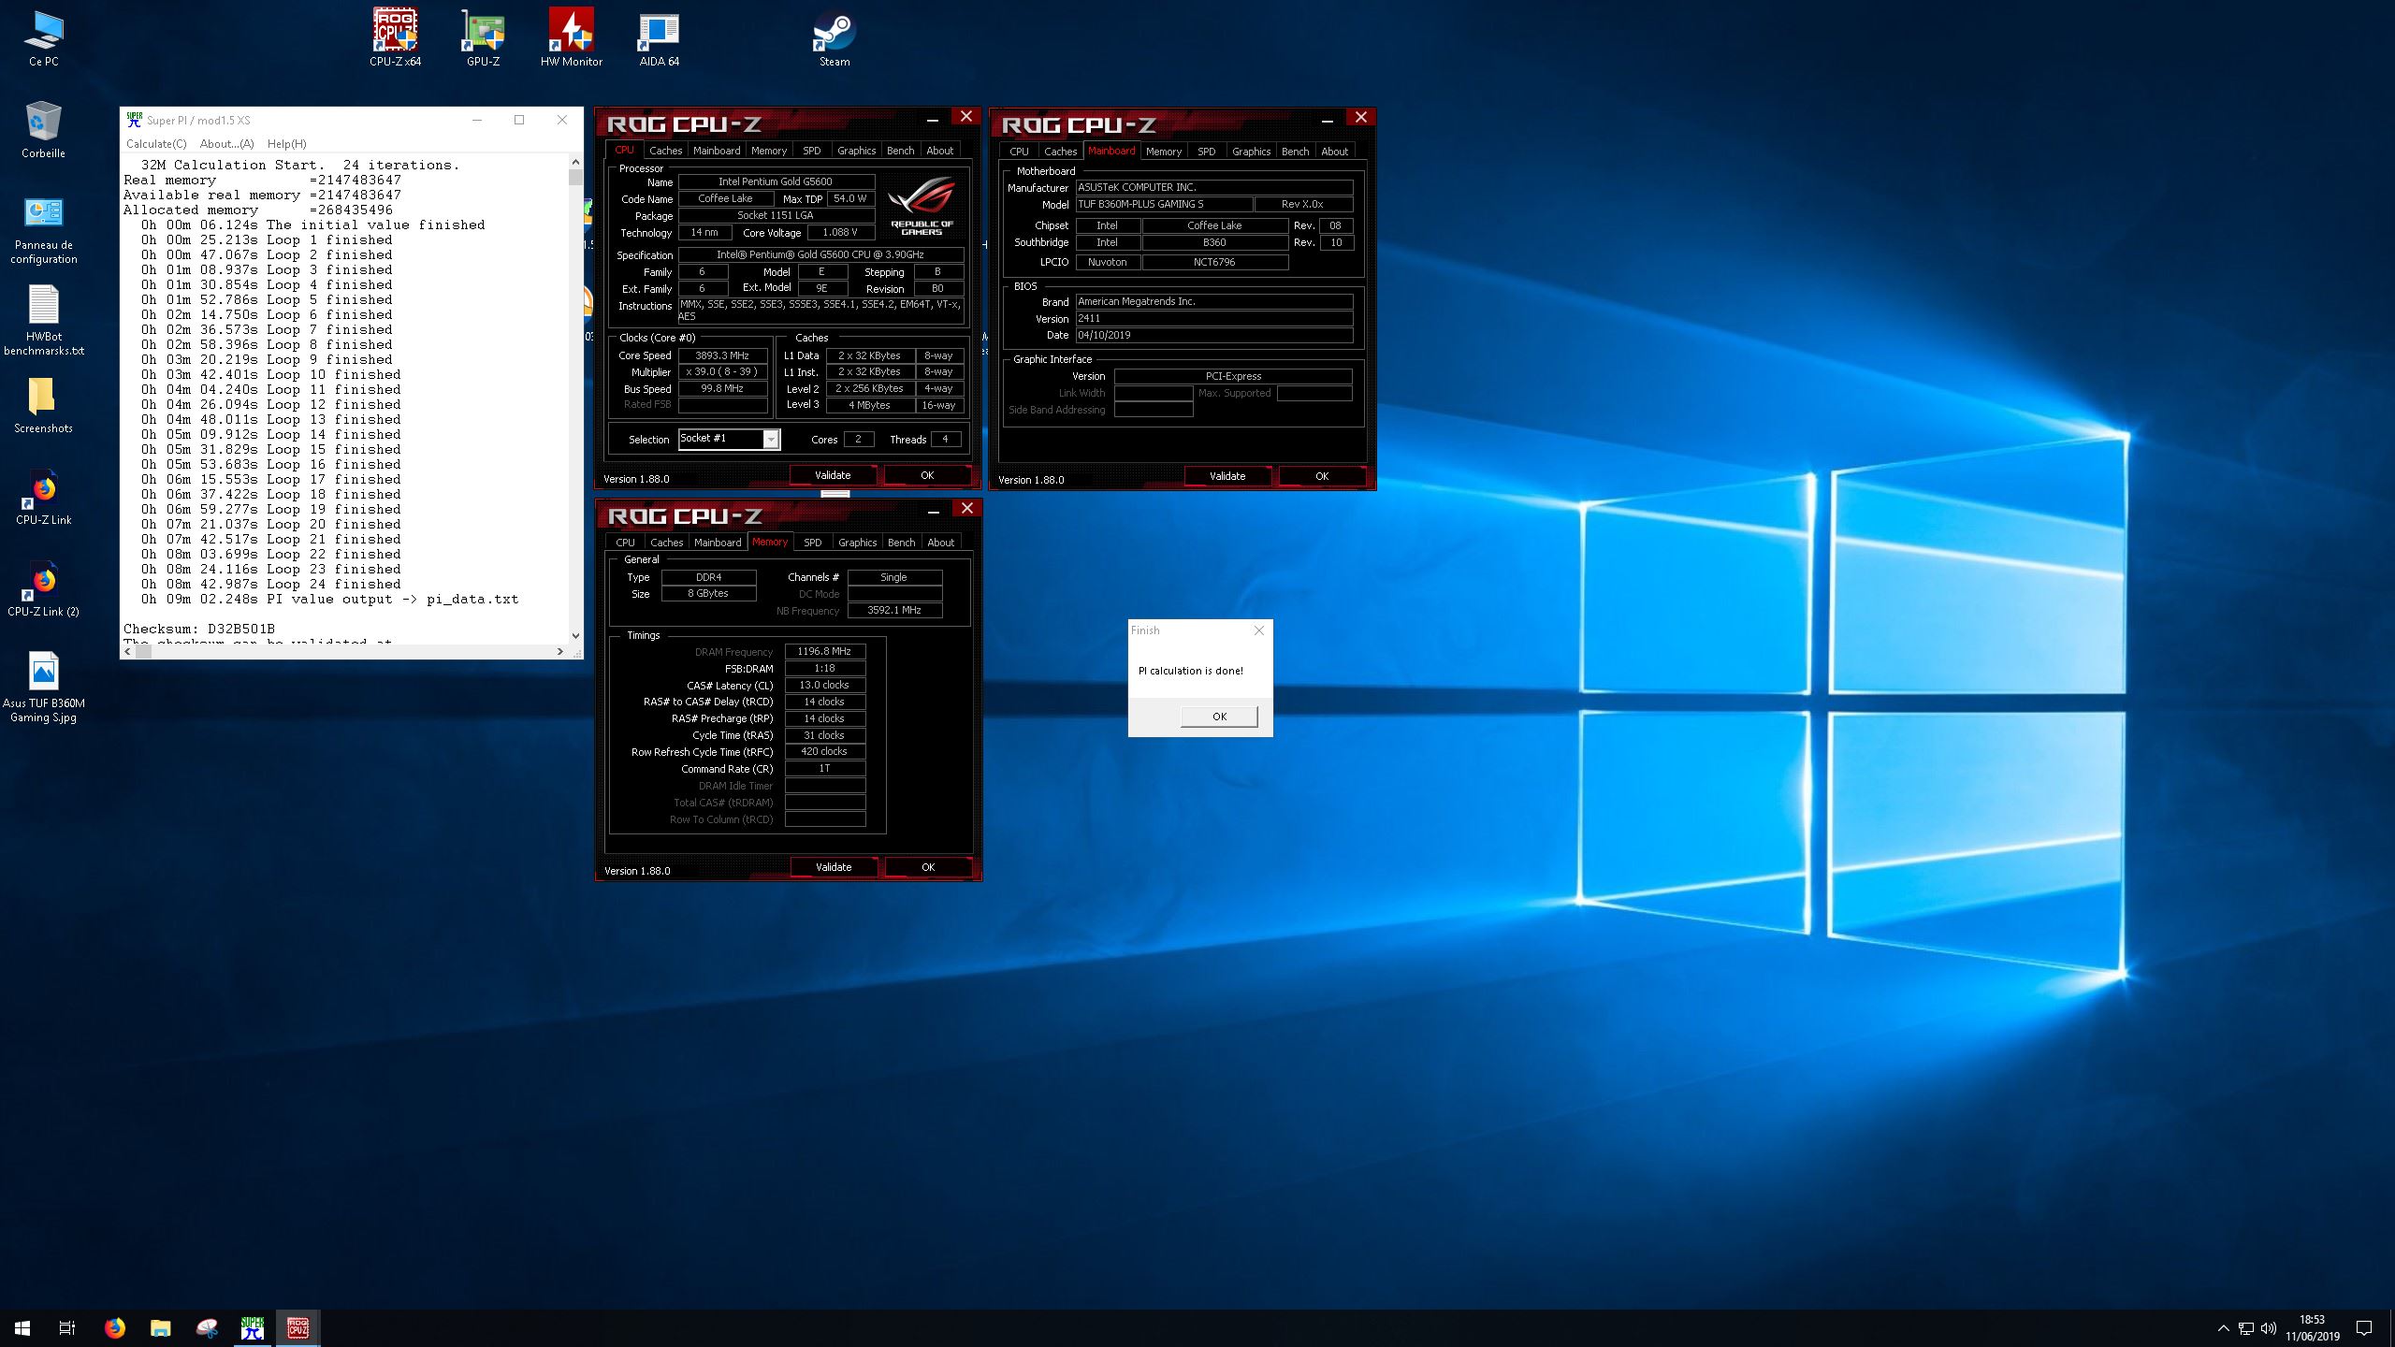Select GPU-Z desktop shortcut

coord(483,39)
